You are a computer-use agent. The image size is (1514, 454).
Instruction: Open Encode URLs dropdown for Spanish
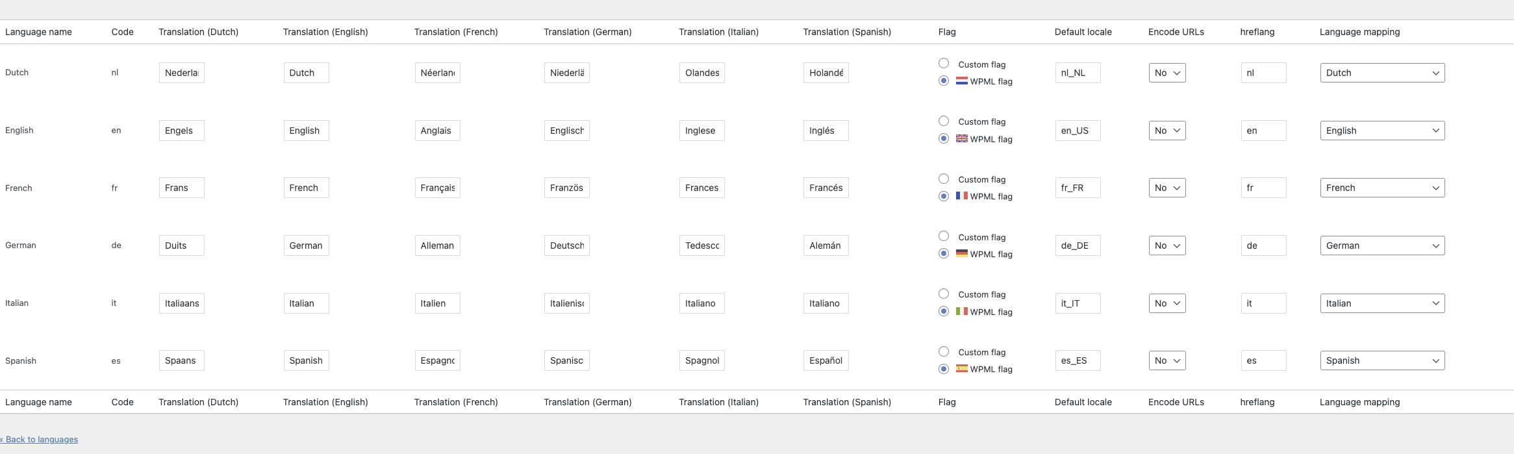[1167, 360]
